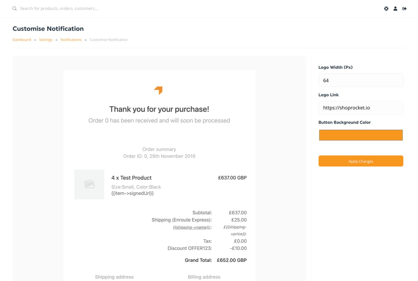Viewport: 418px width, 281px height.
Task: Open the Settings breadcrumb link
Action: tap(46, 40)
